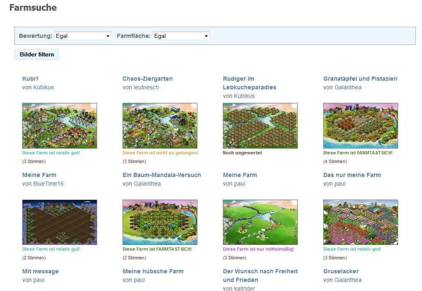Image resolution: width=422 pixels, height=291 pixels.
Task: Click 'relativ gut' rating under Kubi1 thumbnail
Action: pyautogui.click(x=51, y=153)
